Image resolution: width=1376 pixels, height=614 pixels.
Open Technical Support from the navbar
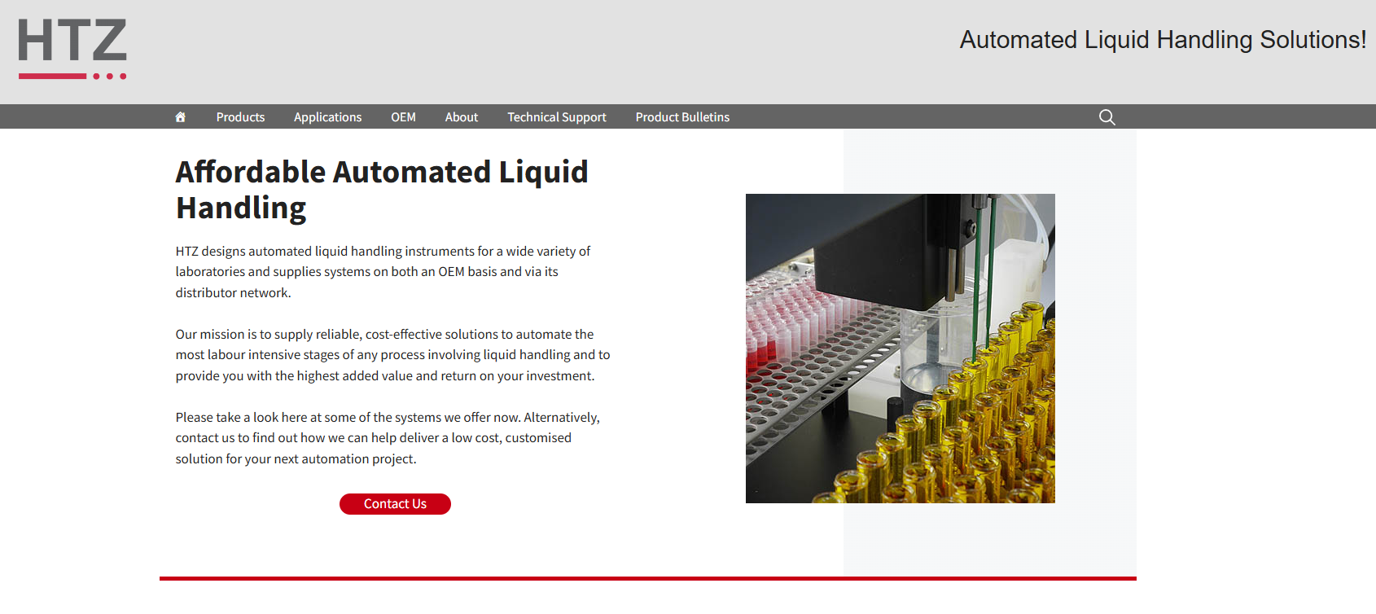[557, 117]
